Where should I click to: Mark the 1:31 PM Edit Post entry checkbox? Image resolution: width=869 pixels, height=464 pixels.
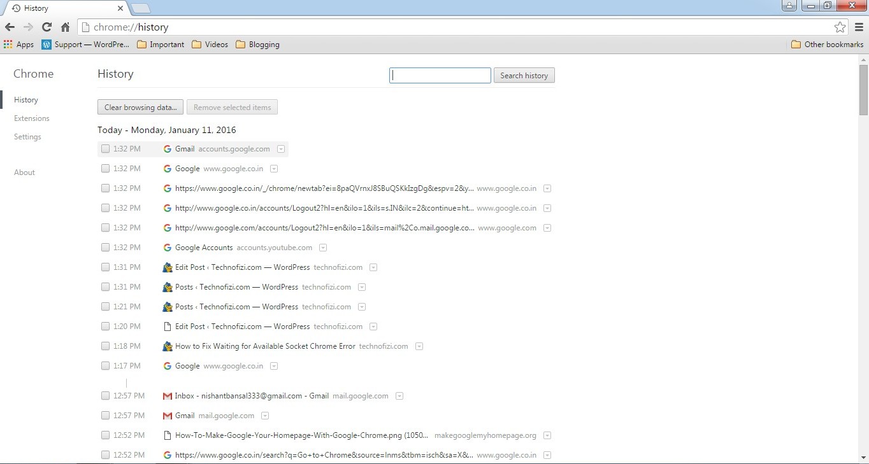tap(106, 267)
